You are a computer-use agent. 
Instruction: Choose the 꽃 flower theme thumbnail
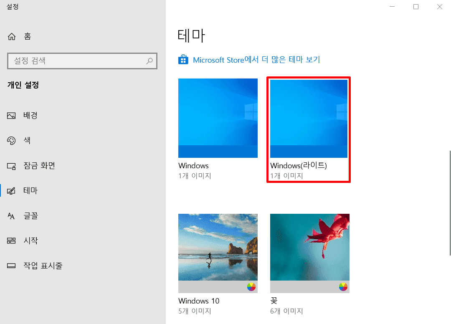click(310, 253)
